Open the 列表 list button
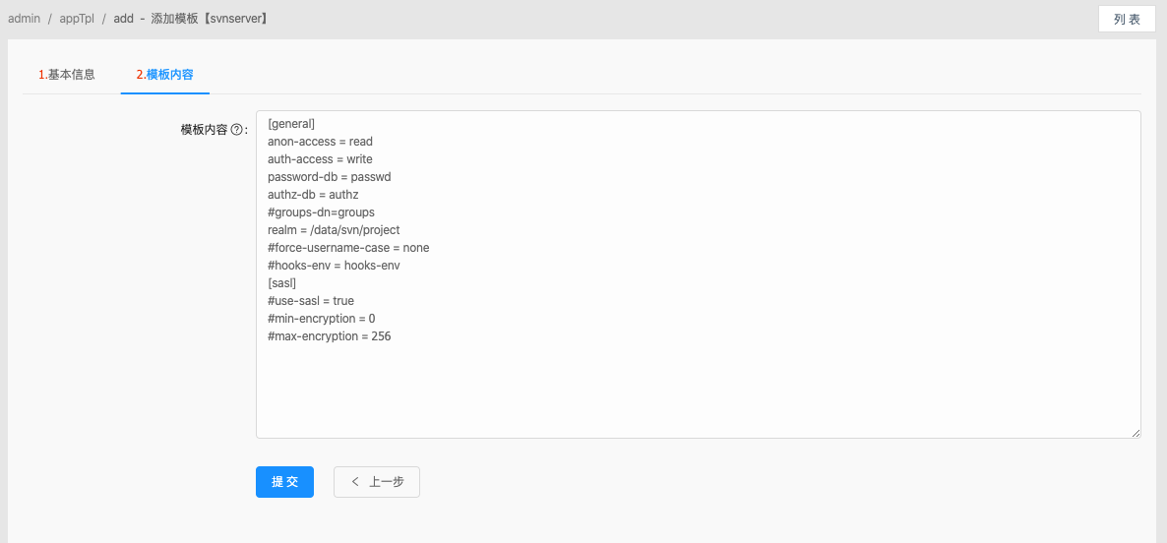This screenshot has height=543, width=1167. click(x=1127, y=20)
